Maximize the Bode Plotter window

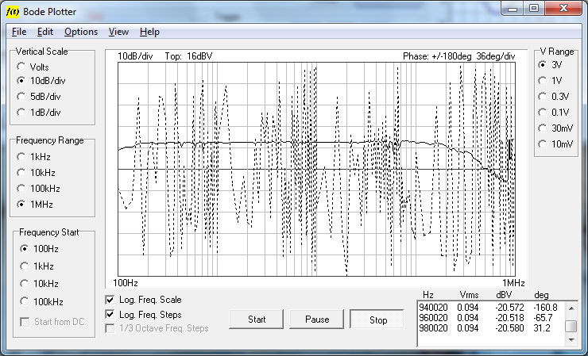[534, 8]
